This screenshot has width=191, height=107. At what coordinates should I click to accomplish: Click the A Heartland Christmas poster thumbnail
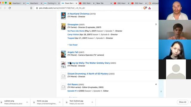[x=63, y=16]
